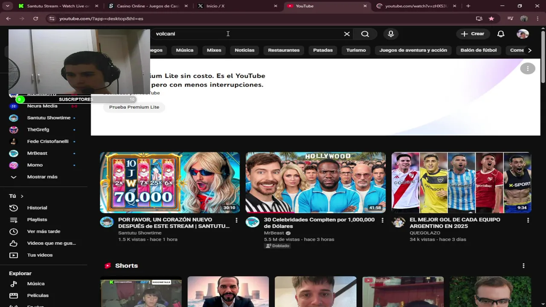Open the Shorts section options menu

(x=523, y=266)
